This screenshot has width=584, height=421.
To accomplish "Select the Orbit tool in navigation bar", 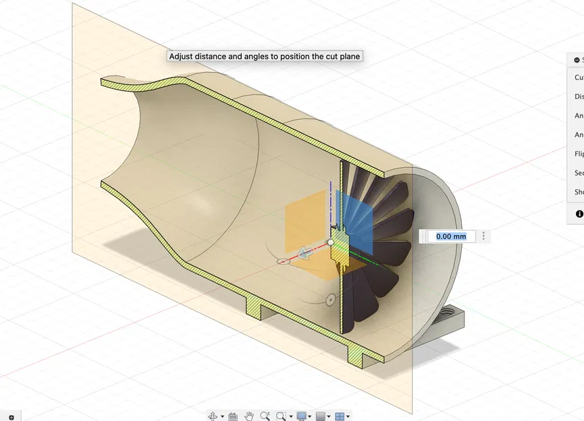I will (x=213, y=416).
